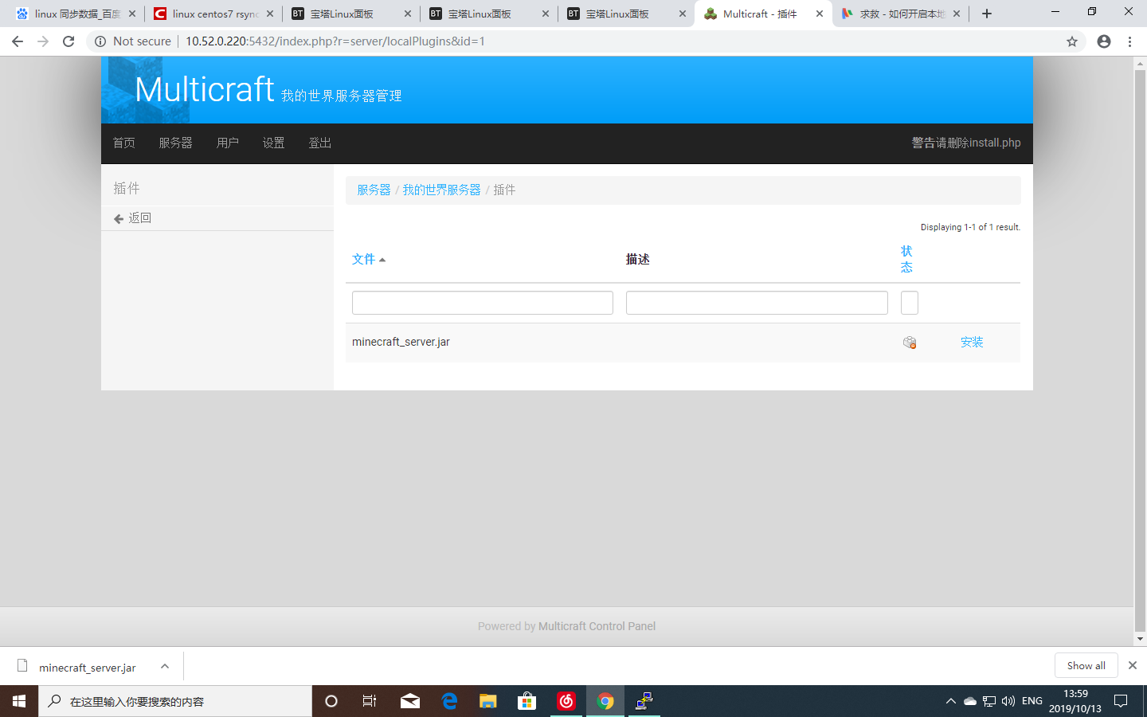Screen dimensions: 1147x717
Task: Open the 状态 filter dropdown box
Action: (910, 303)
